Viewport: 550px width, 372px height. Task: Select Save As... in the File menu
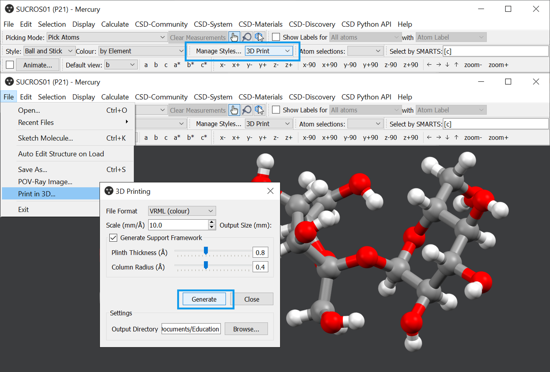pyautogui.click(x=33, y=170)
